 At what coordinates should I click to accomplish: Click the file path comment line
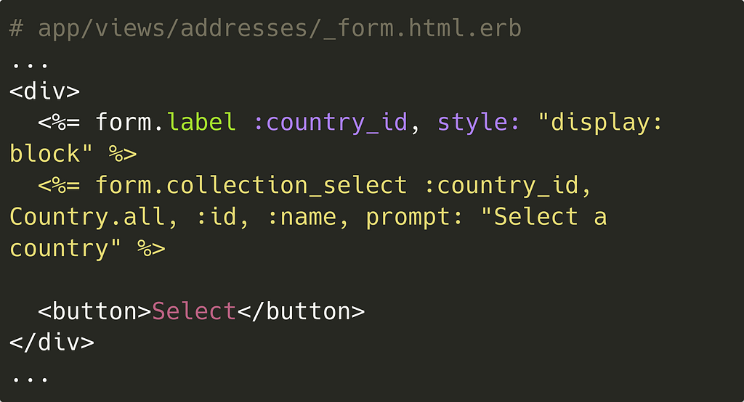265,28
